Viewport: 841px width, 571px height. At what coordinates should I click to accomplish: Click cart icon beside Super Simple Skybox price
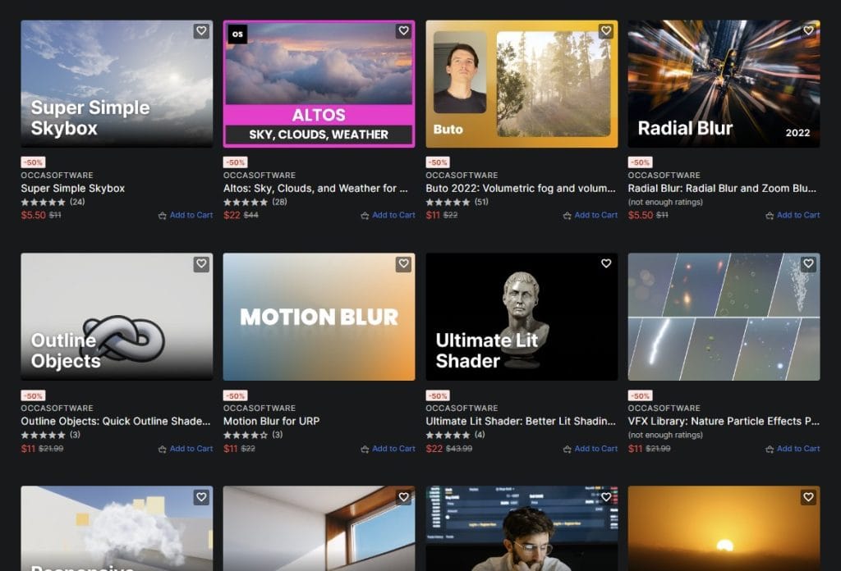point(162,216)
